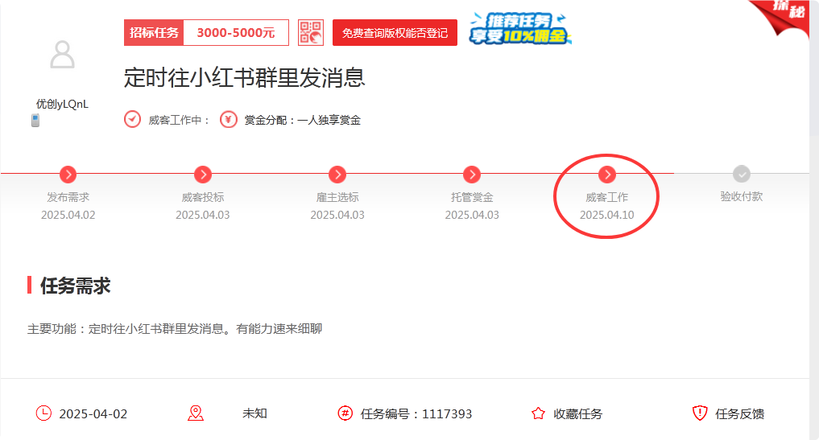Click the location pin icon
The height and width of the screenshot is (440, 819).
[x=196, y=413]
